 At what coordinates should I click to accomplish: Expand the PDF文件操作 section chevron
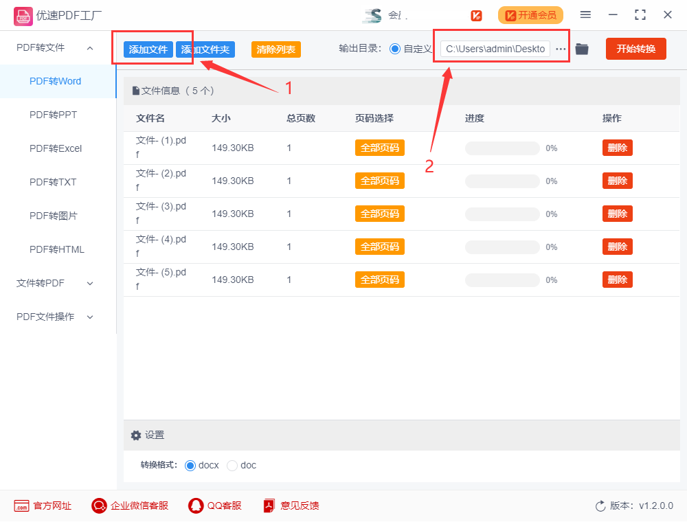(x=90, y=317)
